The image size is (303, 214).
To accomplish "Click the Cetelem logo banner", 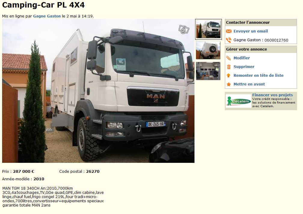I will tap(238, 101).
